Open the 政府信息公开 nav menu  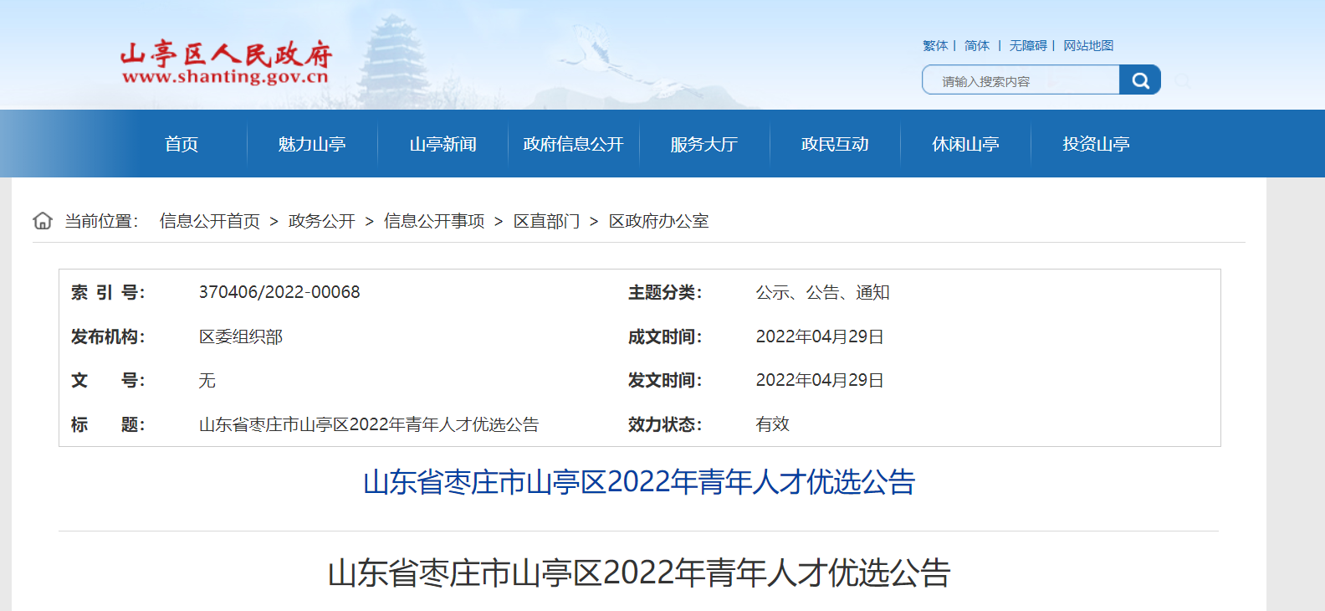[x=574, y=144]
